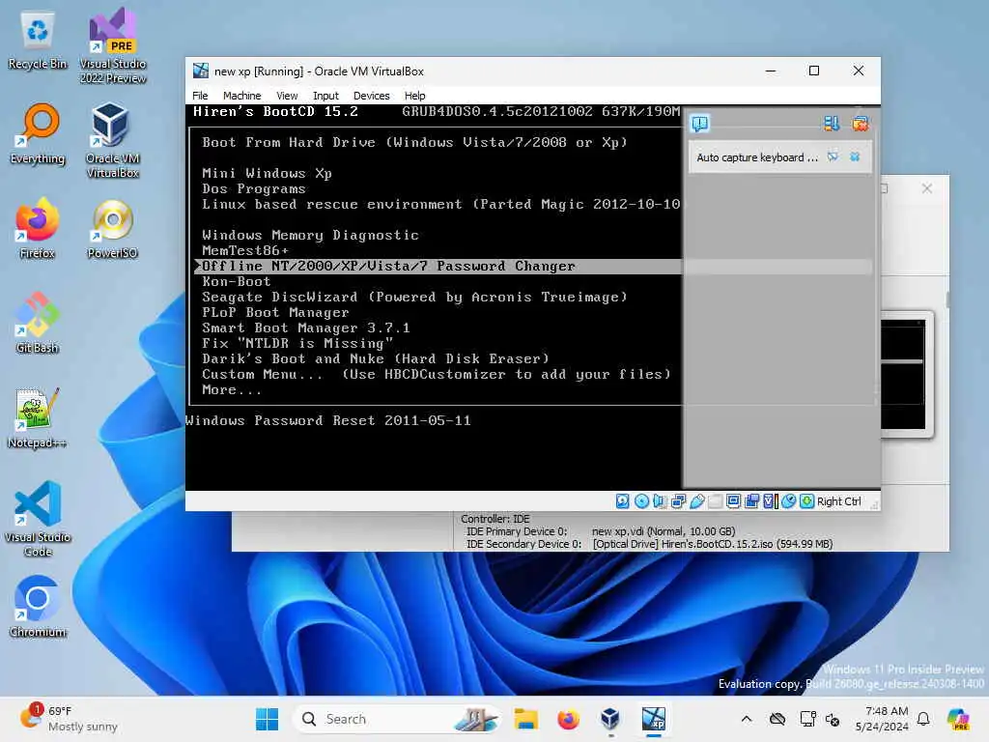Viewport: 989px width, 742px height.
Task: Click the shared folders indicator
Action: point(716,501)
